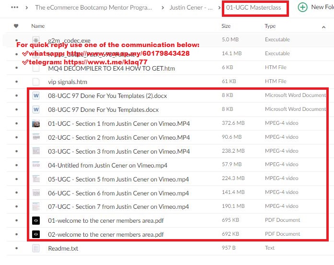Click chevron before eCommerce Bootcamp breadcrumb
334x265 pixels.
click(x=27, y=8)
